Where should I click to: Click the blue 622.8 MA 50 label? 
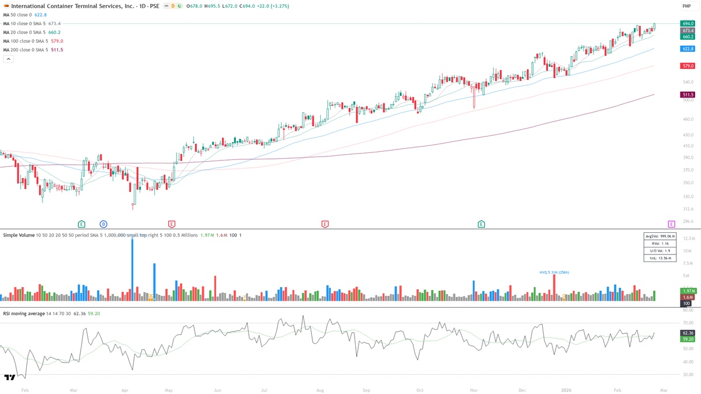click(687, 48)
